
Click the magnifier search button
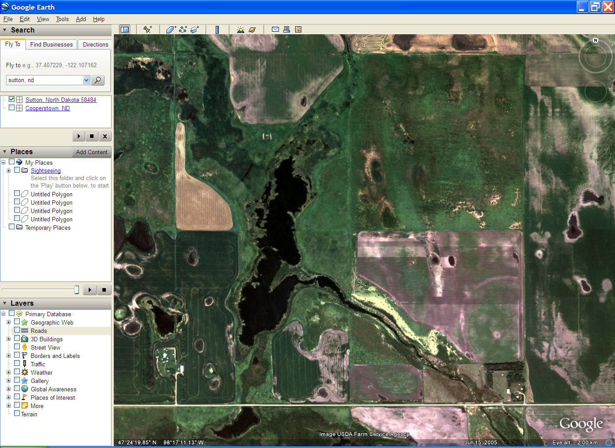(98, 80)
